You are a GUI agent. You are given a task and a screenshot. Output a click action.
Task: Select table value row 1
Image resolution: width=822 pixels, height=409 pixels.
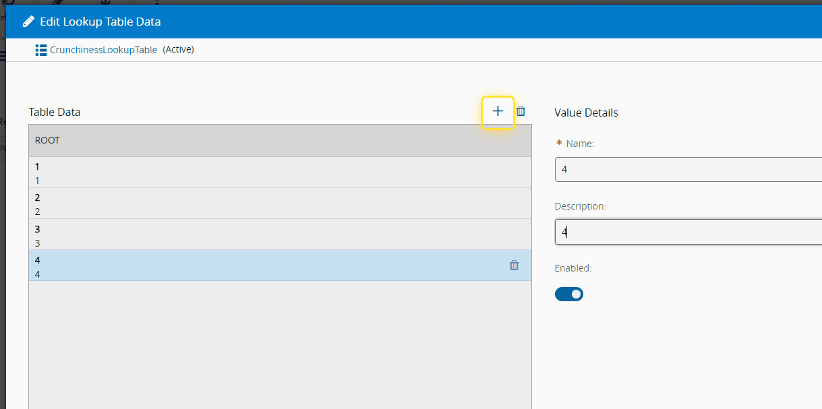click(279, 172)
